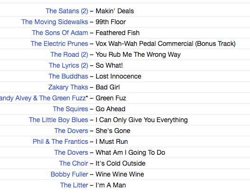This screenshot has height=195, width=250.
Task: Click The Sons Of Adam link
Action: click(60, 33)
